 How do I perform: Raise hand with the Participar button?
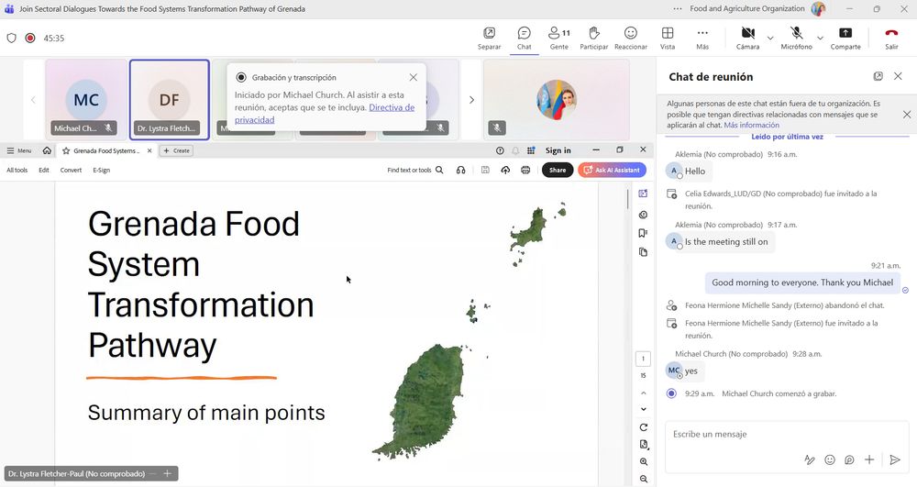tap(593, 39)
